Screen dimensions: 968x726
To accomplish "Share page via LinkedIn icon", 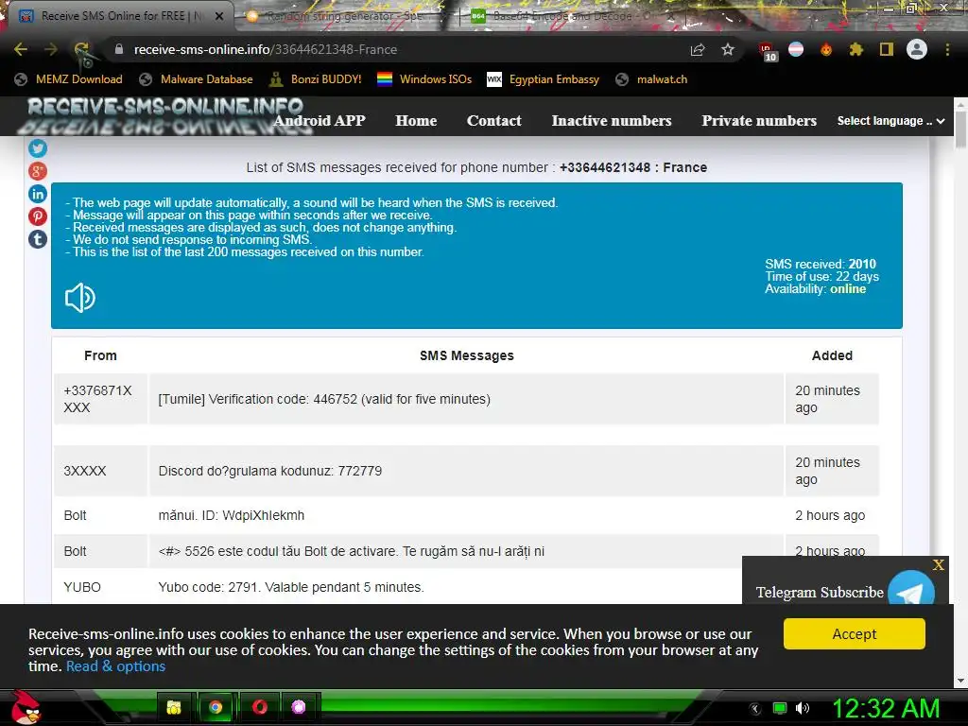I will (x=38, y=194).
